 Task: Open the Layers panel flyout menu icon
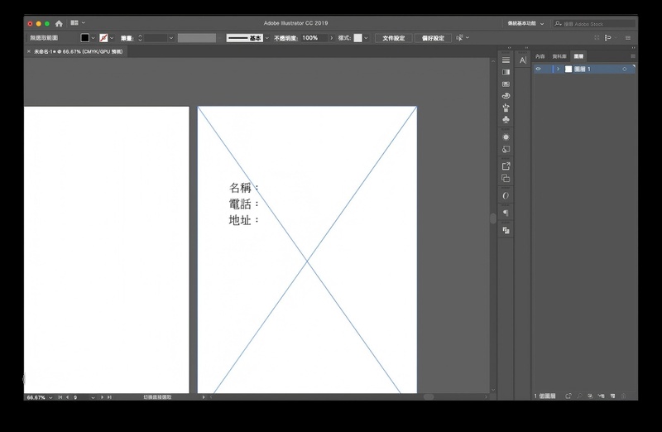tap(632, 56)
